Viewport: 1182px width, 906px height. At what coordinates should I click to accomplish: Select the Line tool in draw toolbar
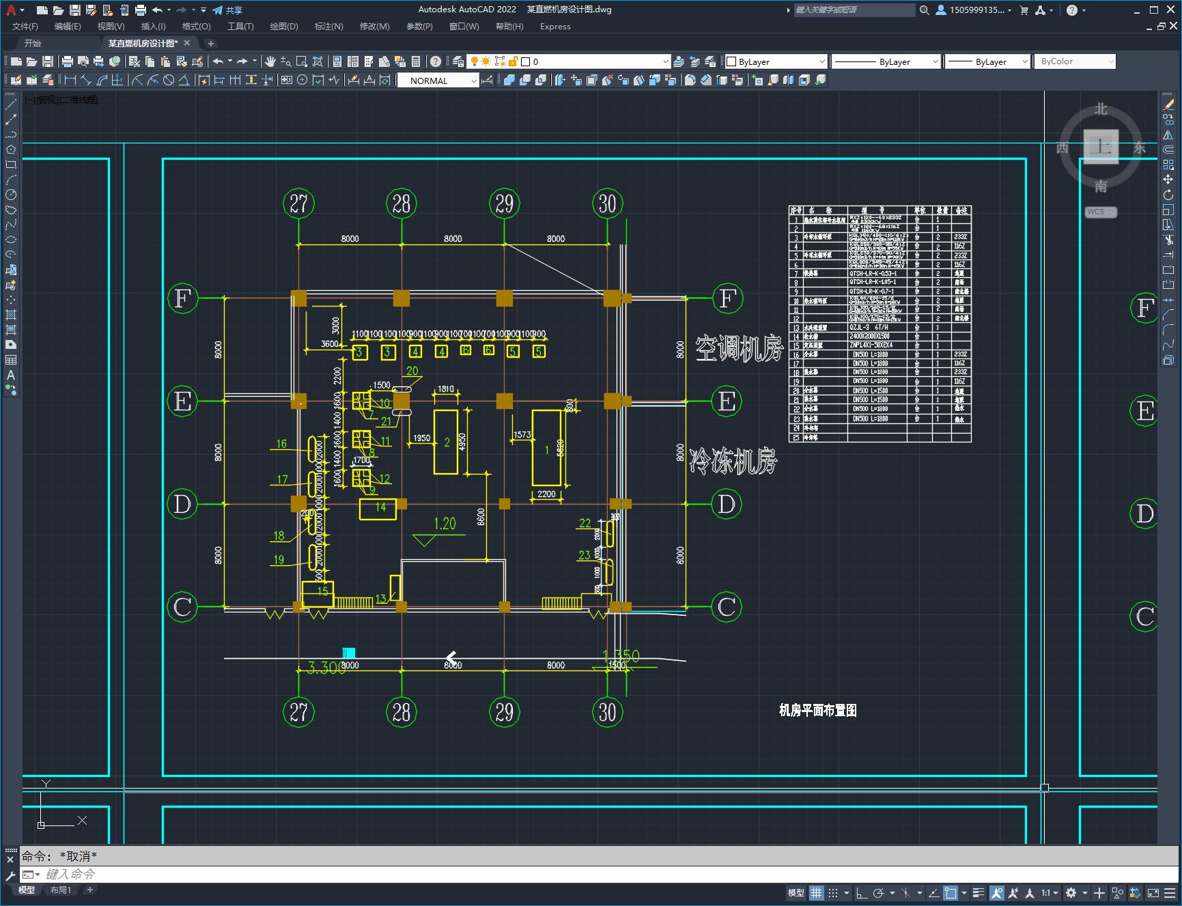[11, 104]
